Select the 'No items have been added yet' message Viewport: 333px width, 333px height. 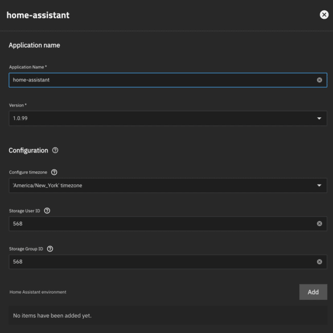pyautogui.click(x=52, y=315)
